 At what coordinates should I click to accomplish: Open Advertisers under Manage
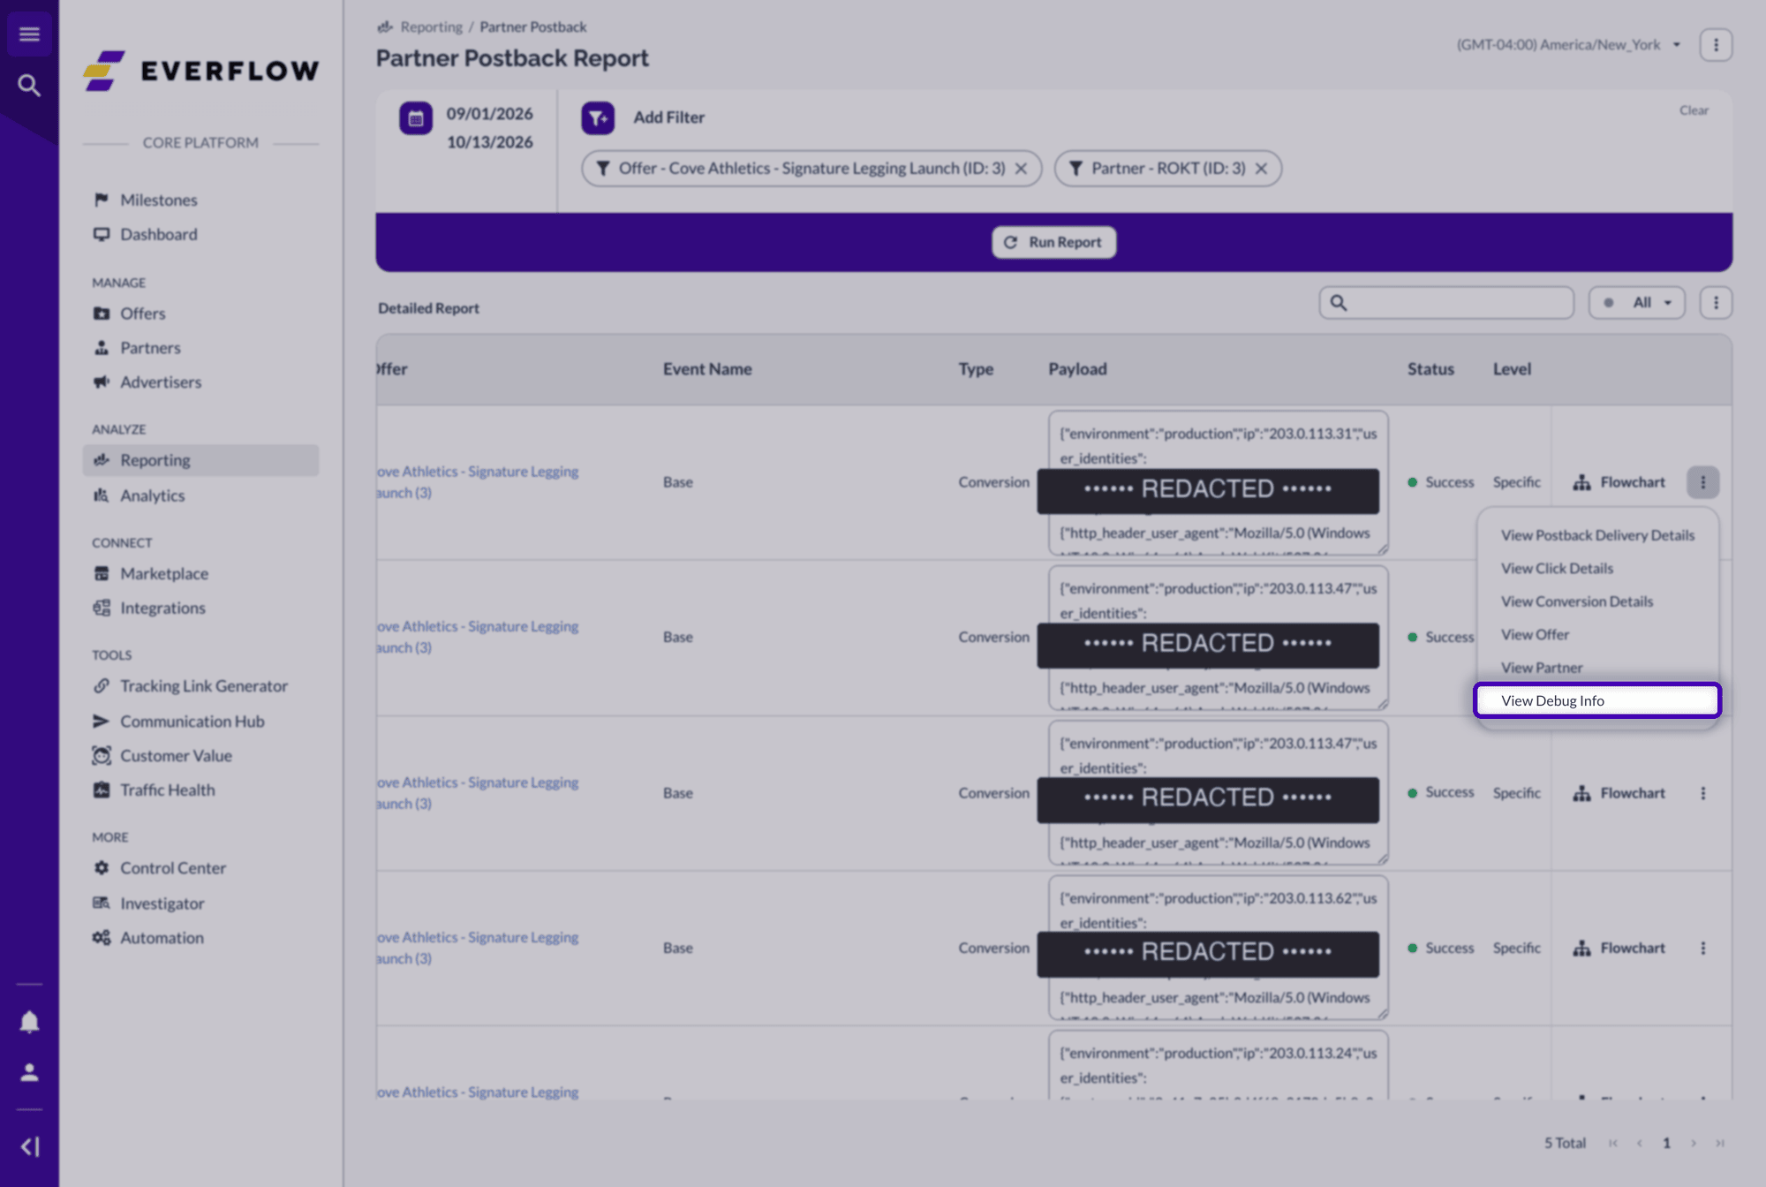160,382
